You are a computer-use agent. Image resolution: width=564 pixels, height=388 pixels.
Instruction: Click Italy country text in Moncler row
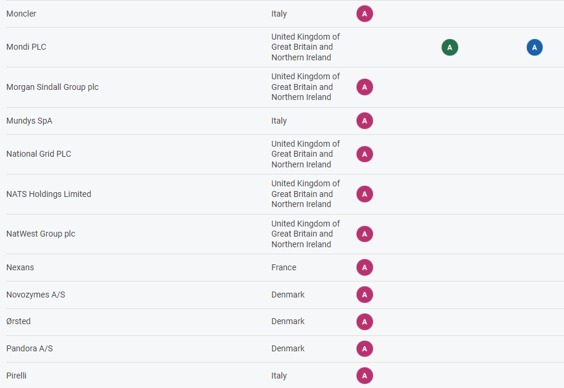(279, 14)
